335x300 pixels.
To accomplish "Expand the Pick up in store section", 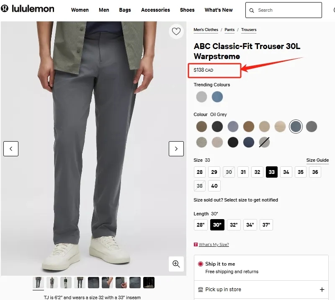I will [x=322, y=290].
